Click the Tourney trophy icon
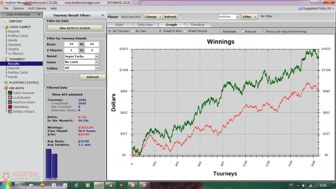This screenshot has height=189, width=336. coord(6,59)
